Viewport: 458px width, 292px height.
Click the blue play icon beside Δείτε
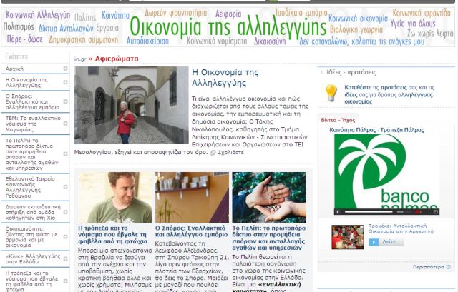tap(374, 242)
